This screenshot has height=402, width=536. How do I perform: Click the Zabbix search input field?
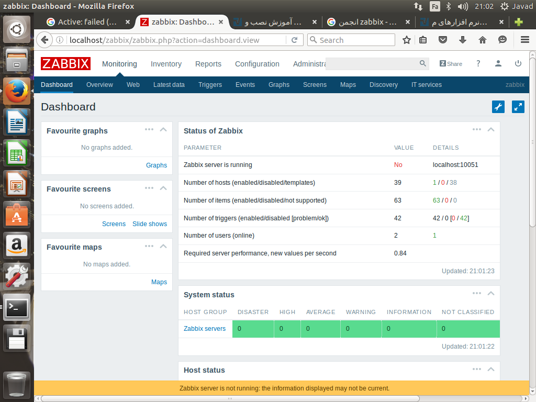(x=372, y=63)
